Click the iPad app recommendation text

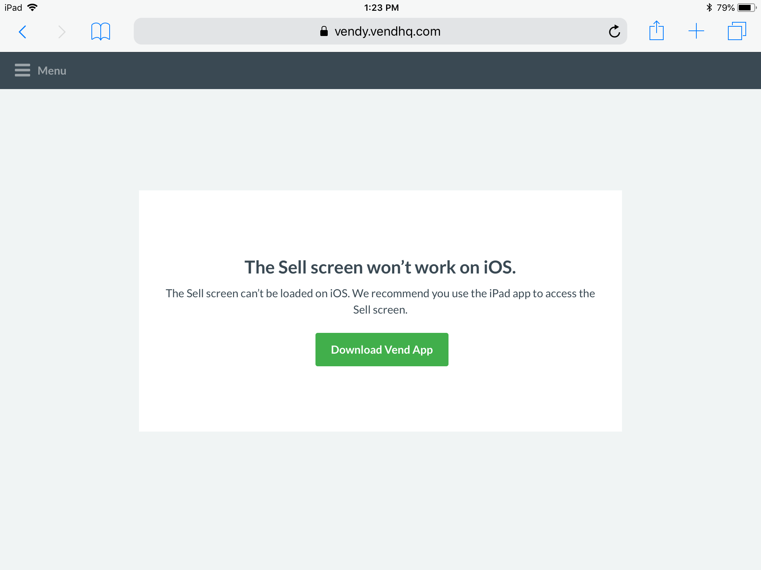380,301
